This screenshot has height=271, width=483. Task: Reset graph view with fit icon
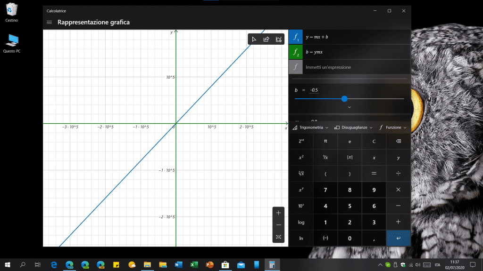tap(278, 237)
